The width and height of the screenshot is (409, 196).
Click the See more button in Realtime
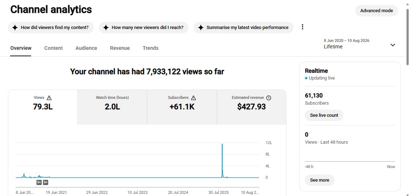[319, 180]
